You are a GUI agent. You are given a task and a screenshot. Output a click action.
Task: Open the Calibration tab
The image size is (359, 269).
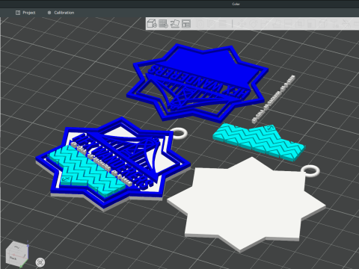(x=61, y=13)
